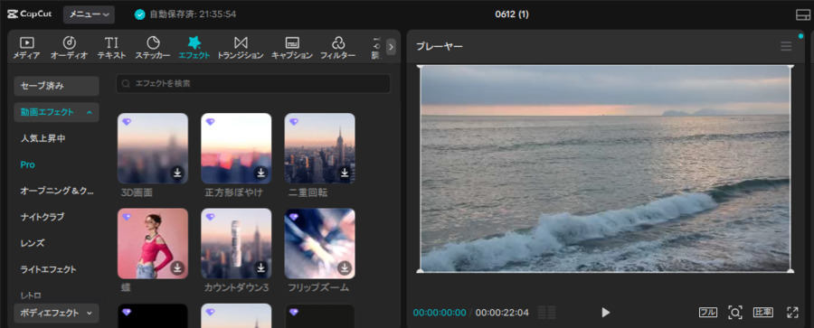The image size is (814, 328).
Task: Select the 正方形ぼやけ effect thumbnail
Action: [x=236, y=148]
